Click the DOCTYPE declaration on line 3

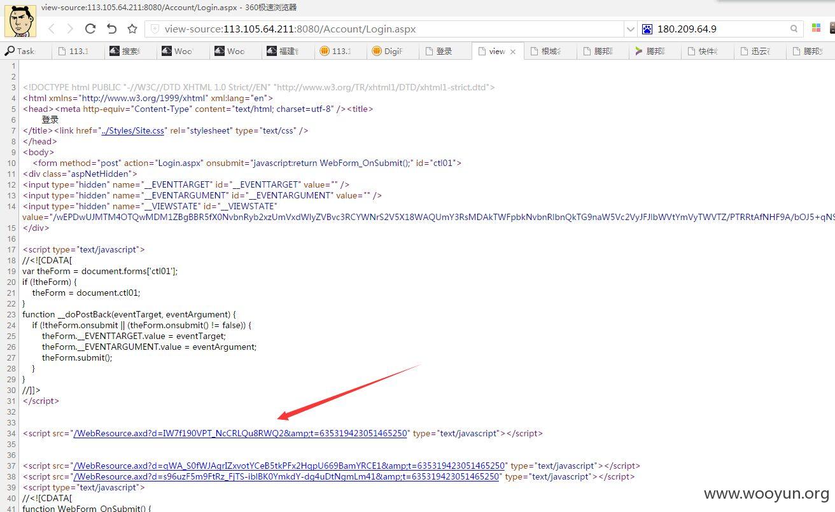click(258, 87)
